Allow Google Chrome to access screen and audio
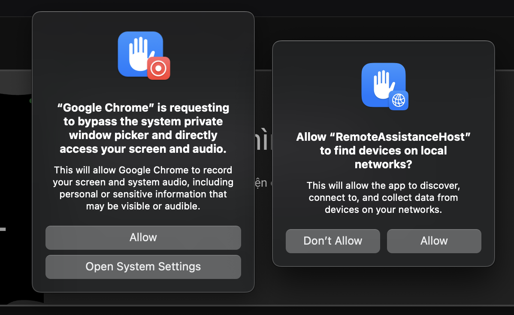Screen dimensions: 514x315 pyautogui.click(x=143, y=238)
